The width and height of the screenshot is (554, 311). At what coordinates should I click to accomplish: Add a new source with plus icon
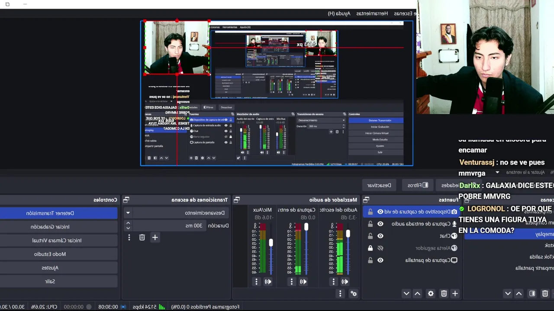pyautogui.click(x=455, y=294)
